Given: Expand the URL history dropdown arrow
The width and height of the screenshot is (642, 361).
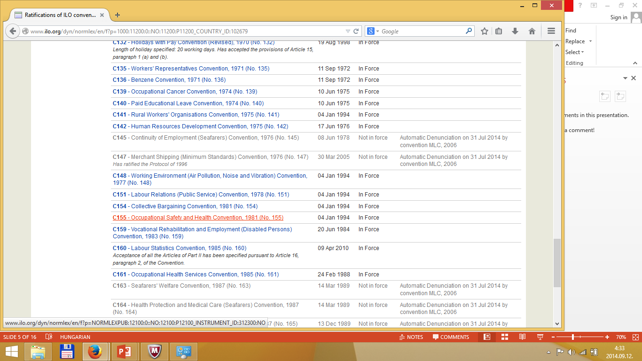Looking at the screenshot, I should tap(348, 31).
